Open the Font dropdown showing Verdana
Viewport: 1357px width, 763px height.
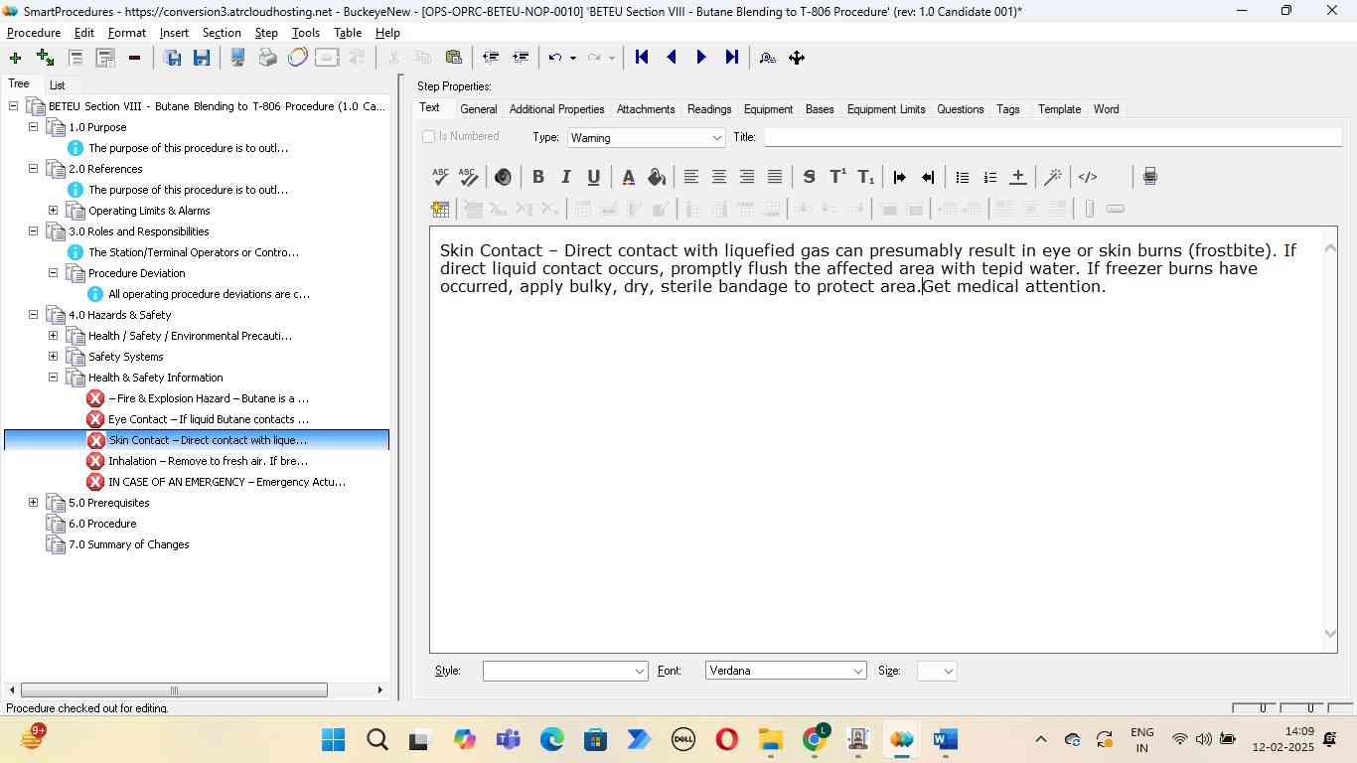858,672
